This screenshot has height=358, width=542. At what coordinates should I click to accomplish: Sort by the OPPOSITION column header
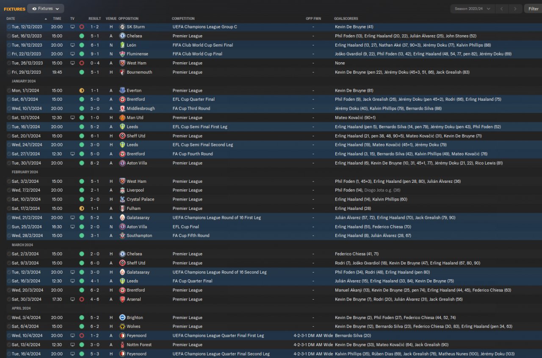(128, 19)
